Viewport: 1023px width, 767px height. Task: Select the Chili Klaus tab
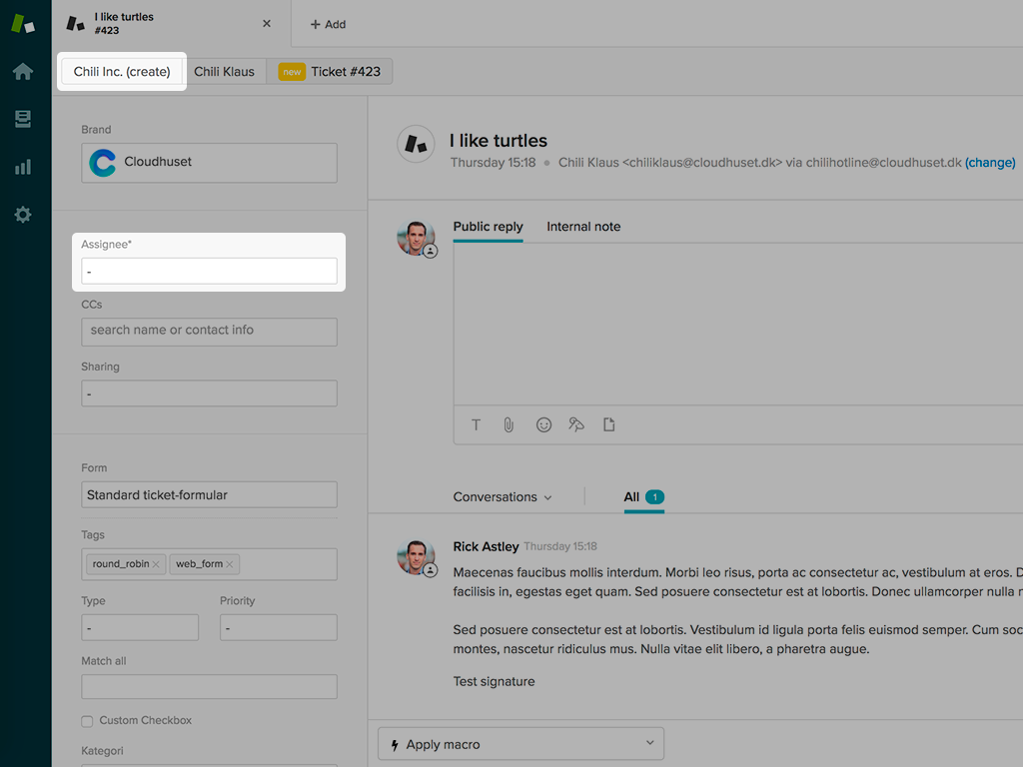pyautogui.click(x=225, y=72)
